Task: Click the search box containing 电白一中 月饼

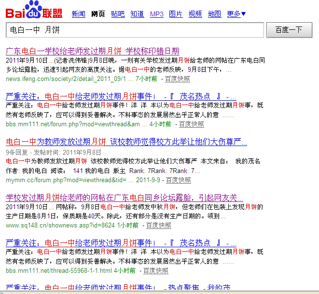Action: coord(134,30)
